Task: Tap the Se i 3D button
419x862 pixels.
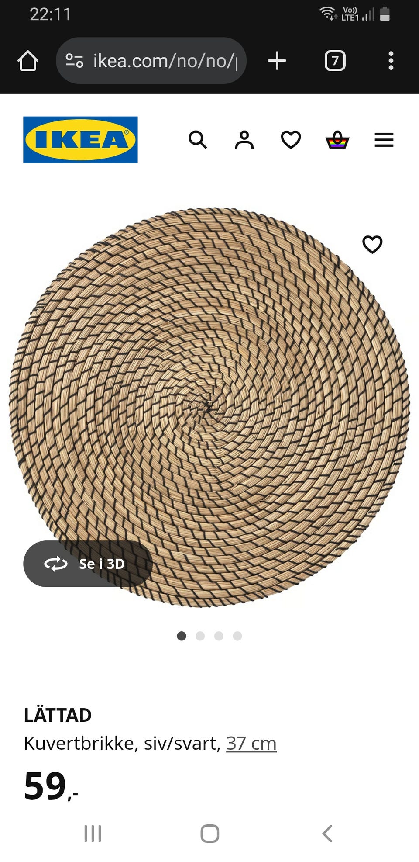Action: (88, 564)
